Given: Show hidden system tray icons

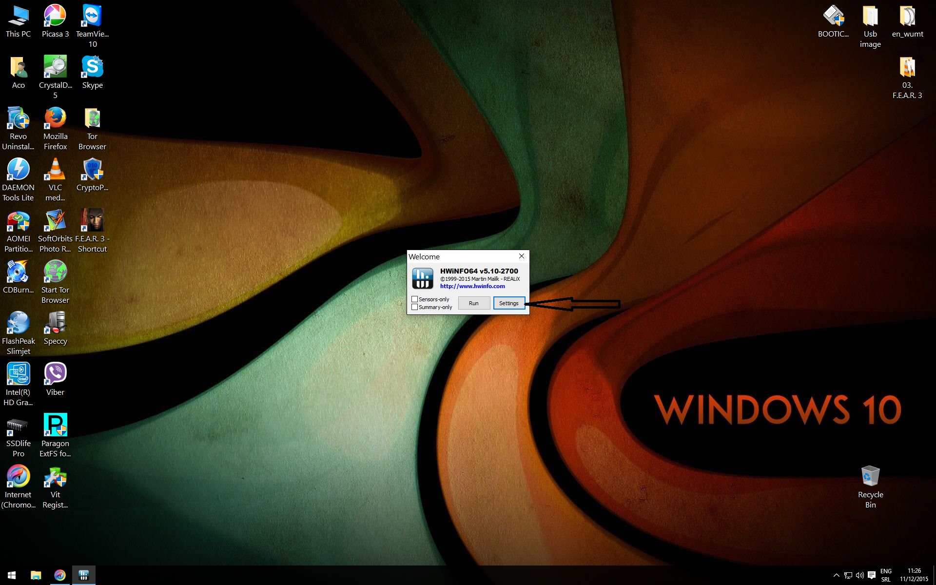Looking at the screenshot, I should [836, 575].
